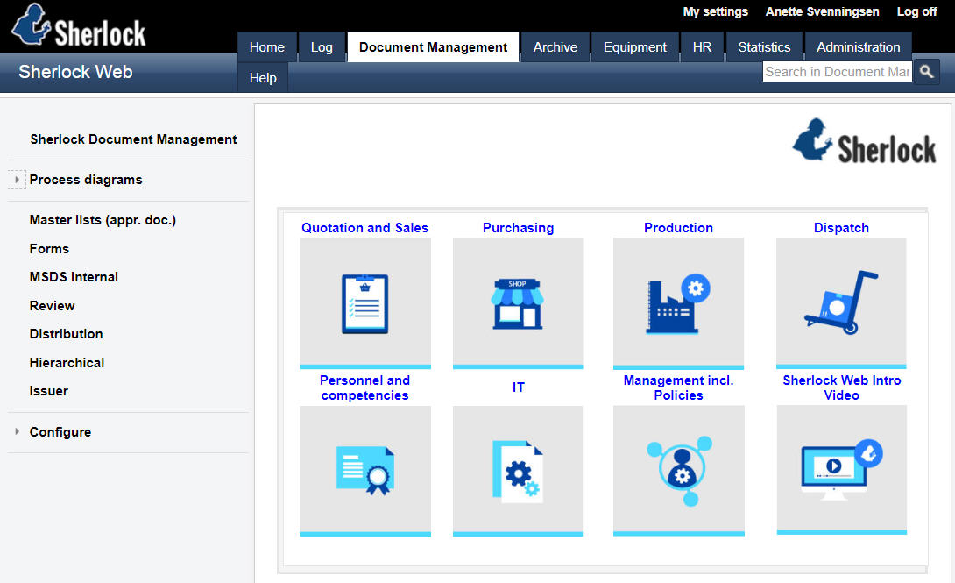Viewport: 955px width, 583px height.
Task: Select Issuer in the sidebar
Action: (49, 391)
